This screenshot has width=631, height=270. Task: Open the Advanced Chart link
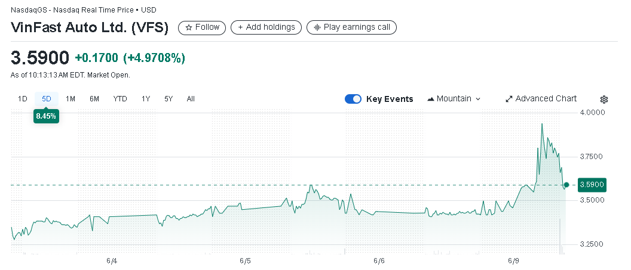(541, 99)
